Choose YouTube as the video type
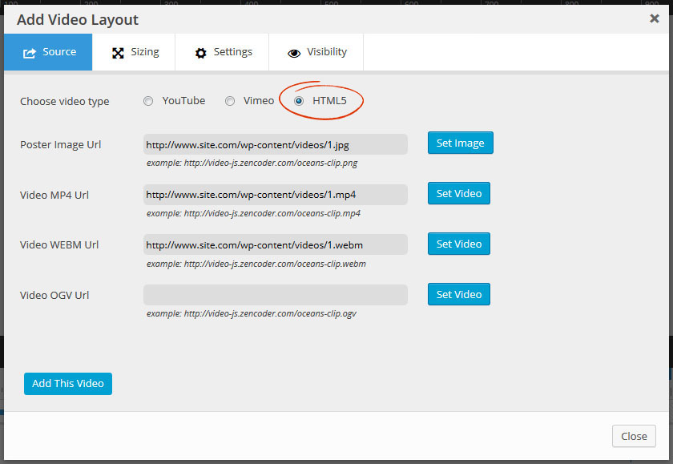The width and height of the screenshot is (673, 464). [x=148, y=100]
